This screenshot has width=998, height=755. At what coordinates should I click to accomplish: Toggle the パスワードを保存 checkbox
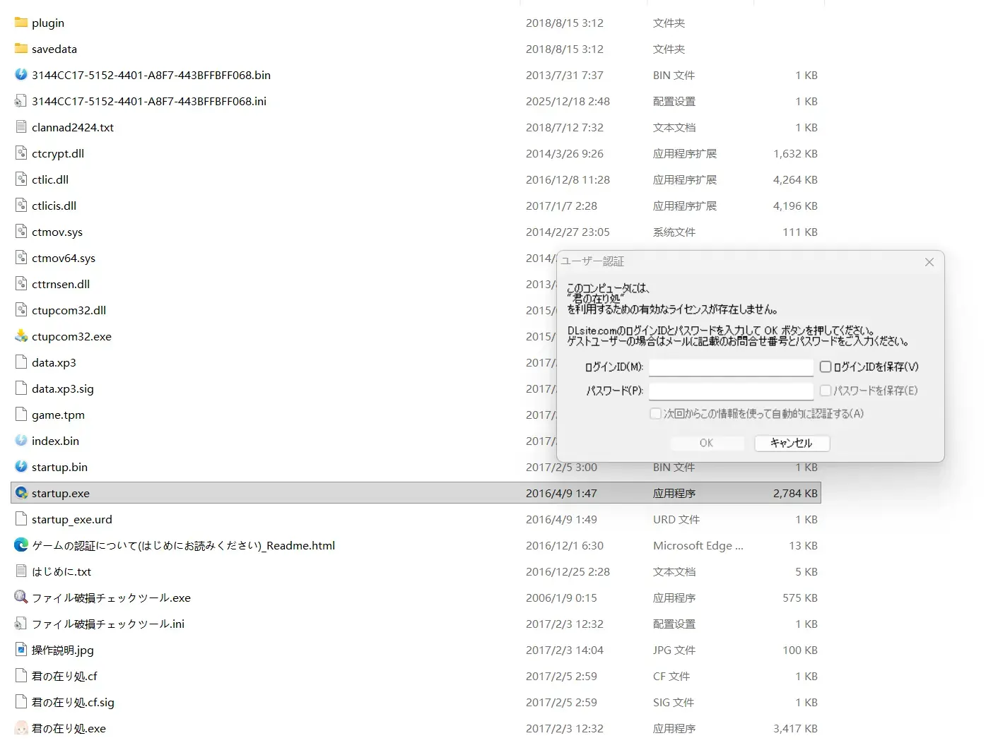pos(826,391)
